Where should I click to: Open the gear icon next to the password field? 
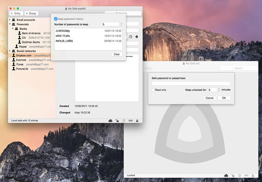[x=137, y=37]
